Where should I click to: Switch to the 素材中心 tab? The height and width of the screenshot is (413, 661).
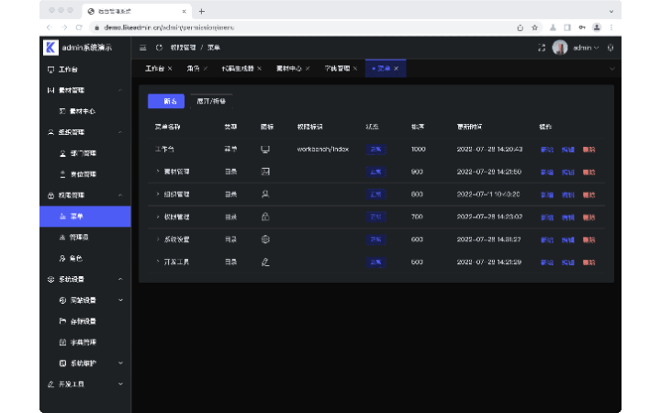291,69
